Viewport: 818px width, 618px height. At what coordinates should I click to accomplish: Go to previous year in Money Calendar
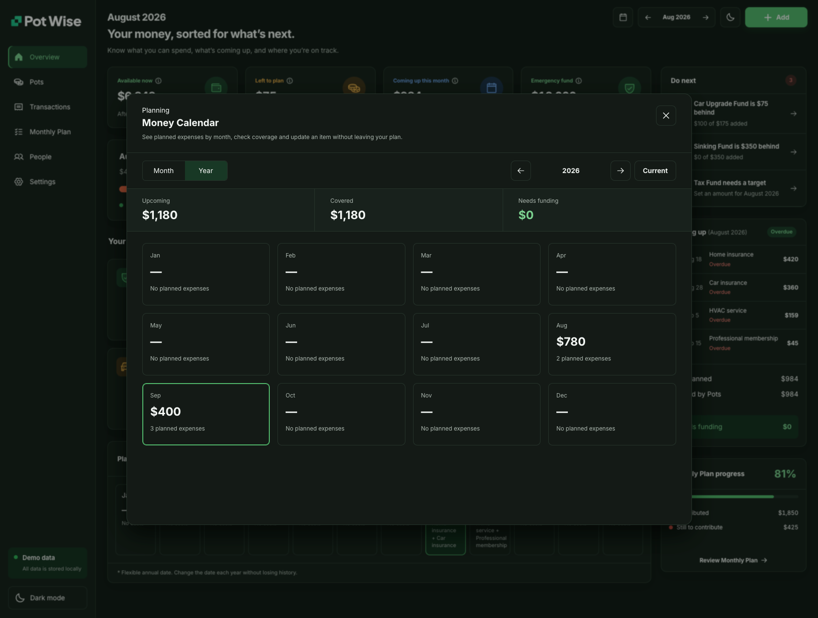coord(520,171)
